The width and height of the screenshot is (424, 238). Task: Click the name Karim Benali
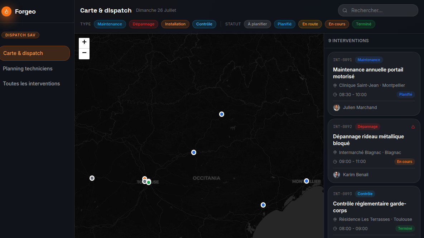(x=356, y=175)
